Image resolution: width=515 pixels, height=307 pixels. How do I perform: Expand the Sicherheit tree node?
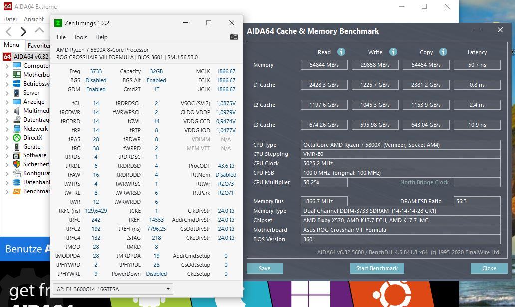(7, 164)
